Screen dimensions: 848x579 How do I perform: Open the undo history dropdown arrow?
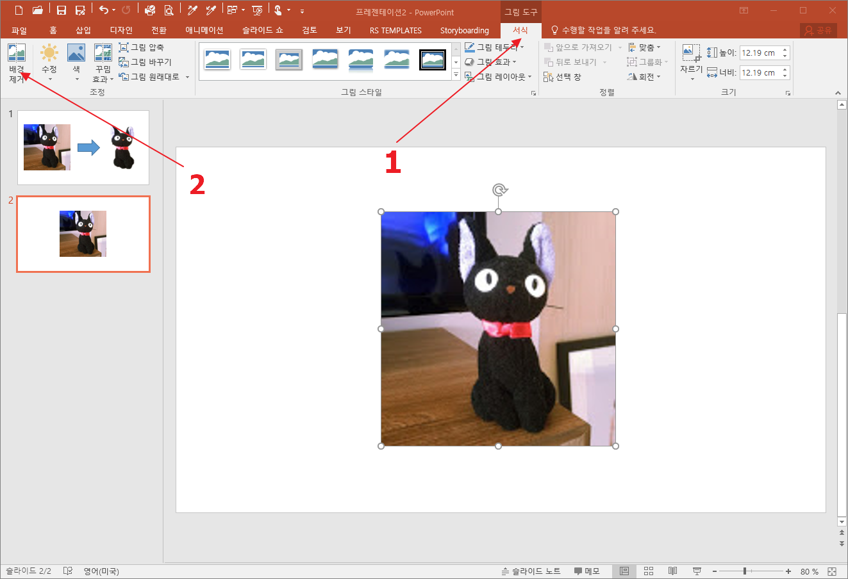[113, 10]
